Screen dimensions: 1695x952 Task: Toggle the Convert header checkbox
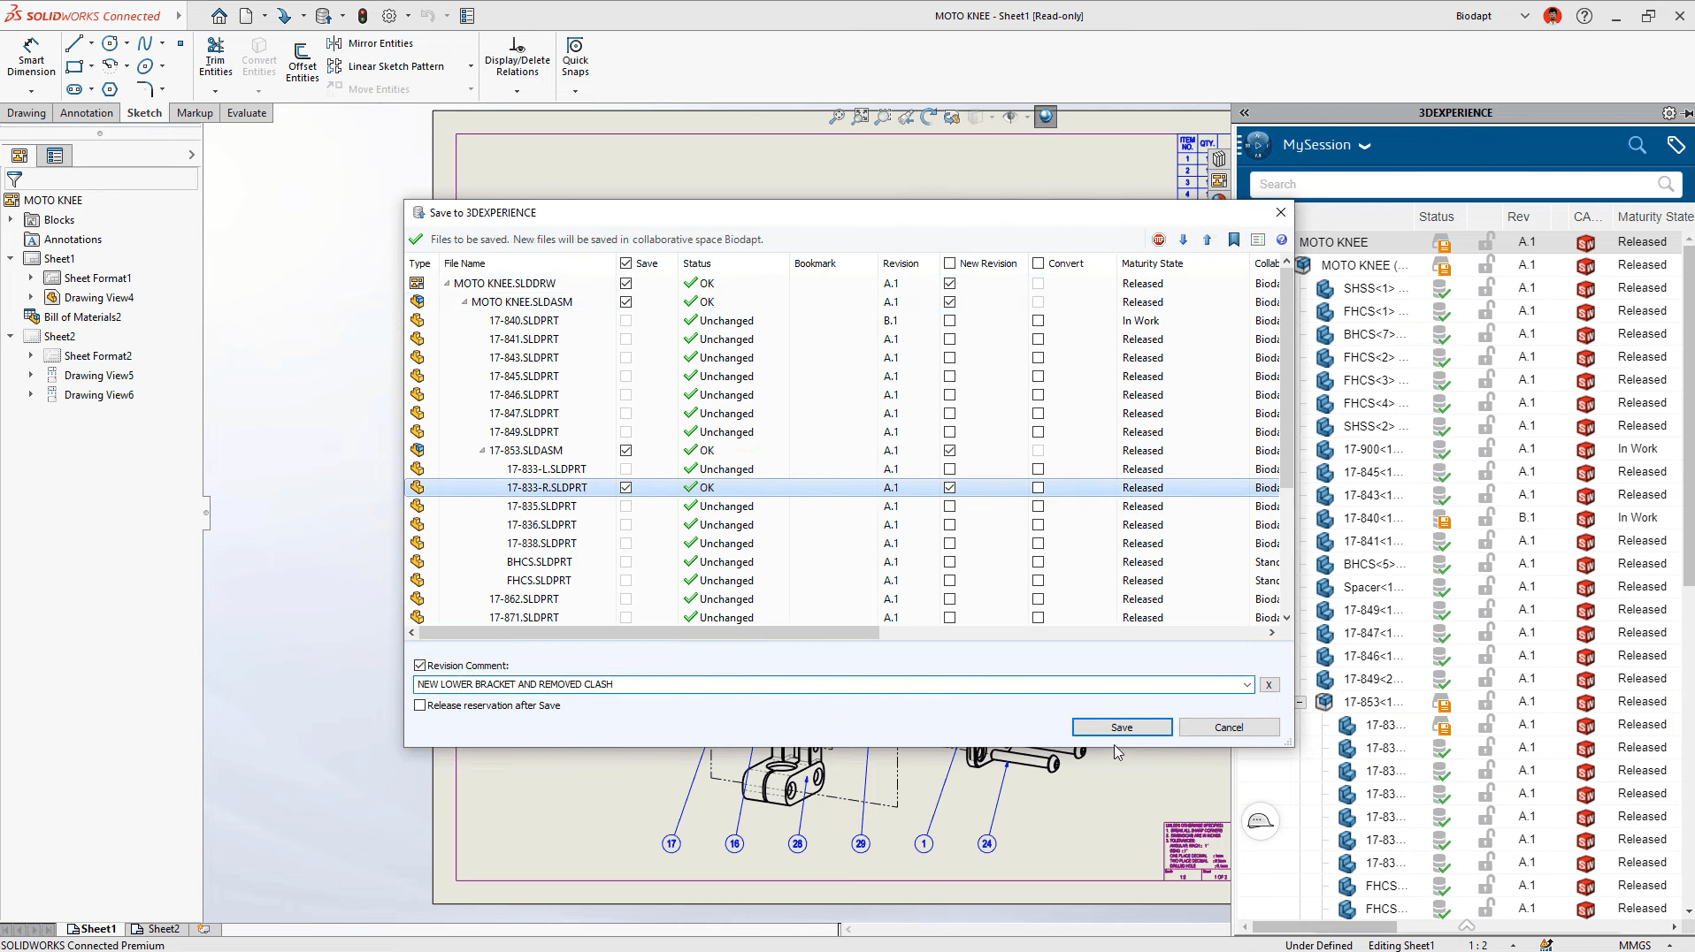point(1038,263)
